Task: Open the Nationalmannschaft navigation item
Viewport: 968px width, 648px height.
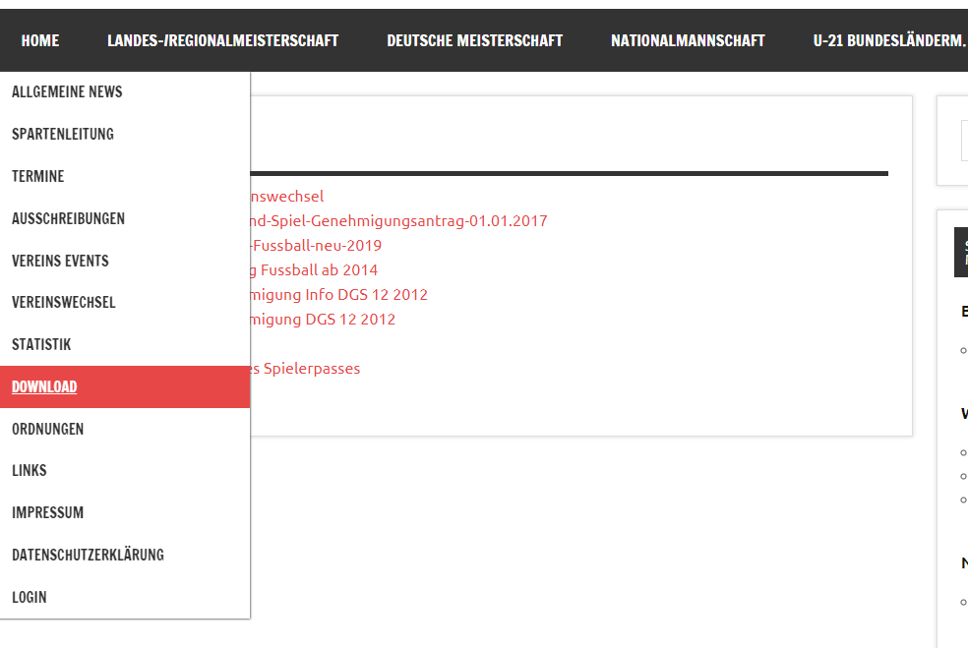Action: point(688,40)
